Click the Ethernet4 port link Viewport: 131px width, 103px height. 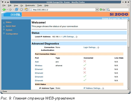pyautogui.click(x=39, y=80)
